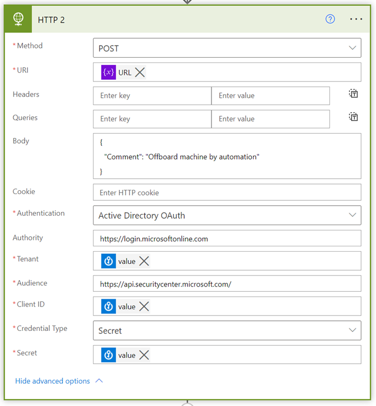Expand the Method dropdown showing POST
The image size is (376, 406).
tap(227, 48)
